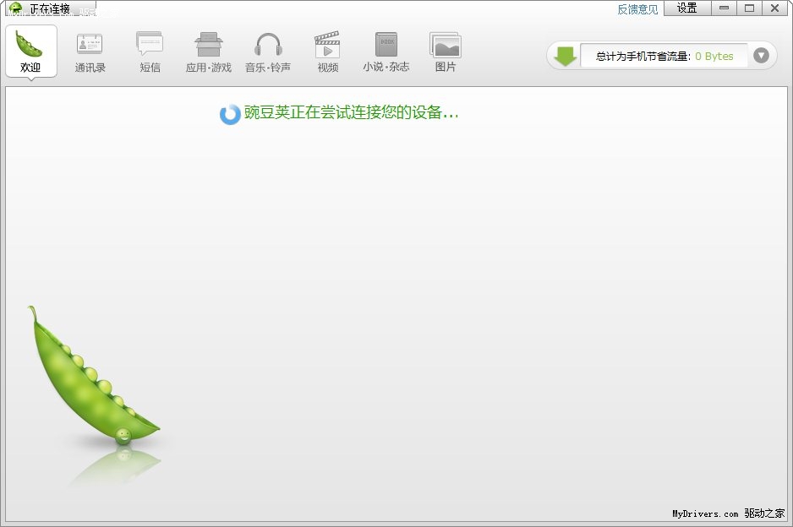The width and height of the screenshot is (793, 527).
Task: Click the 豌豆荚正在尝试连接您的设备 status text
Action: [x=351, y=112]
